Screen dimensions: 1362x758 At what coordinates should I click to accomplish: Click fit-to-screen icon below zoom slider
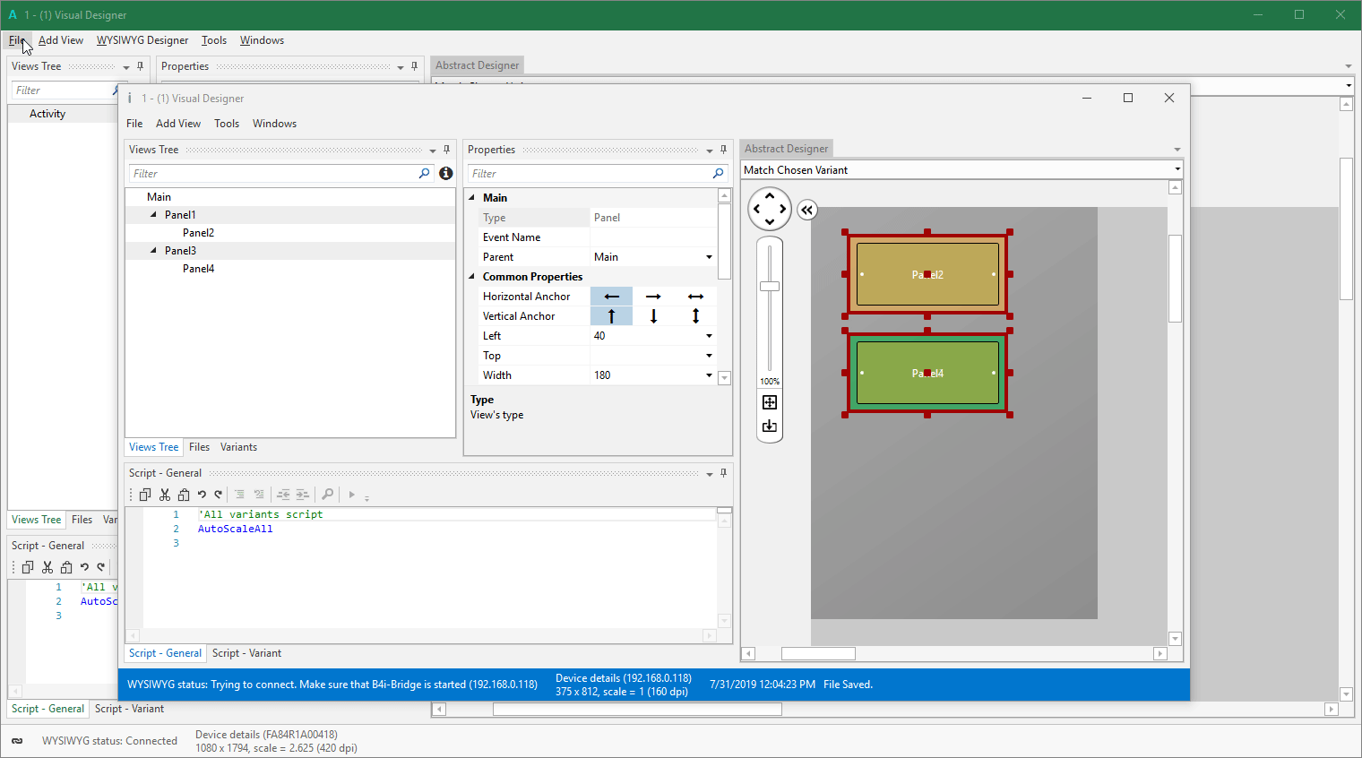tap(770, 402)
